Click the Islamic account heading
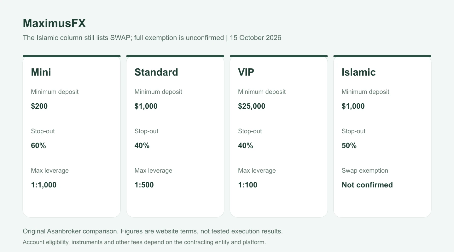Screen dimensions: 454x252 pyautogui.click(x=359, y=72)
